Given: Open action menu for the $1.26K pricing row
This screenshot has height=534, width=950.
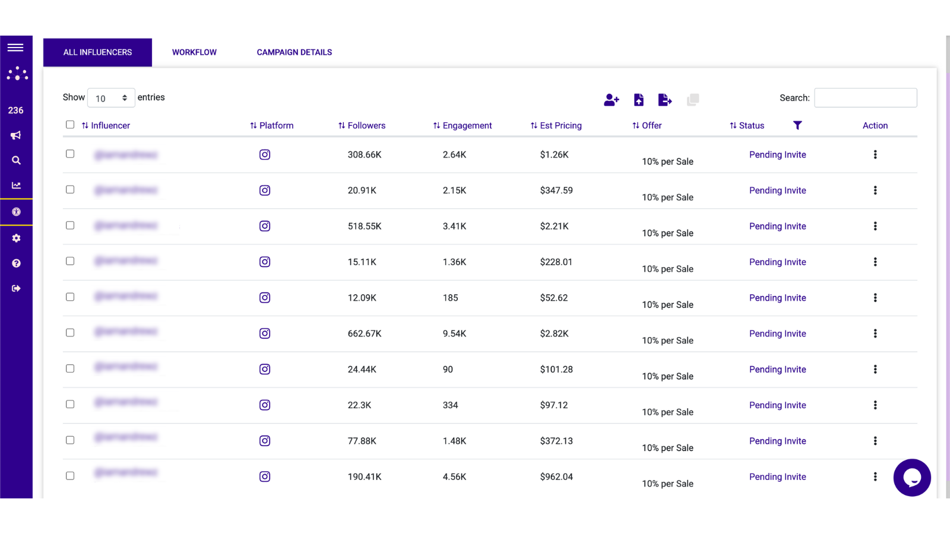Looking at the screenshot, I should pyautogui.click(x=875, y=155).
